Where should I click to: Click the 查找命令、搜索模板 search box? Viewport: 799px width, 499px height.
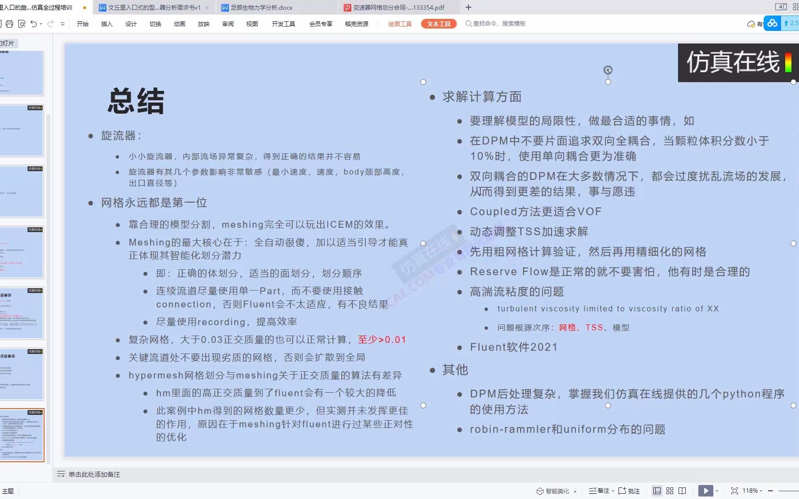coord(496,24)
